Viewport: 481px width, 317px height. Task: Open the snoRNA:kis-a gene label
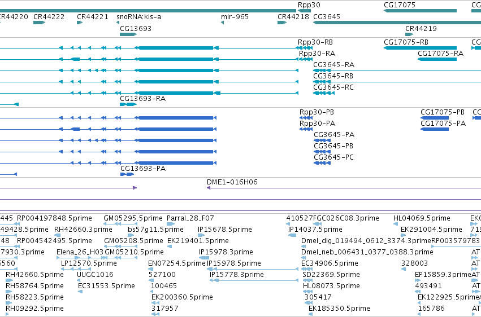(x=138, y=16)
